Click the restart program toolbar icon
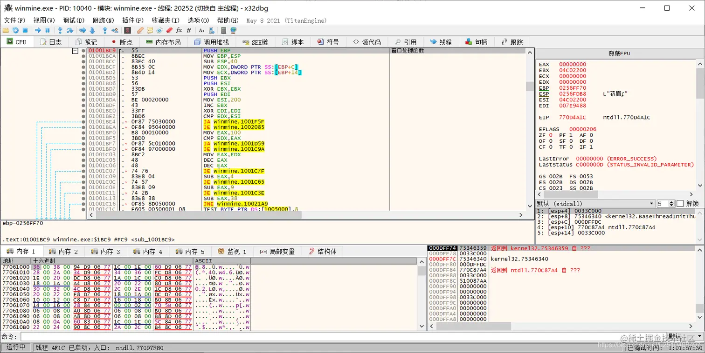Image resolution: width=705 pixels, height=353 pixels. [15, 30]
